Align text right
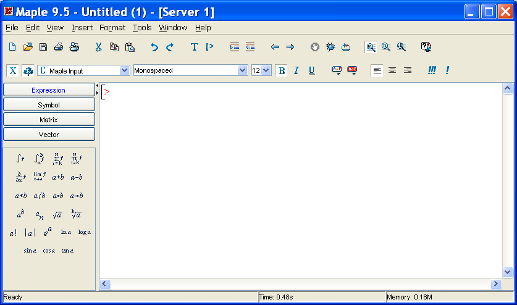The width and height of the screenshot is (517, 305). point(408,70)
